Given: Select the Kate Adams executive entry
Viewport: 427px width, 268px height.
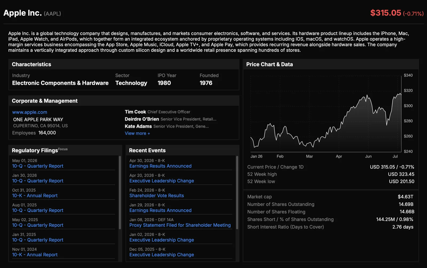Looking at the screenshot, I should point(167,126).
